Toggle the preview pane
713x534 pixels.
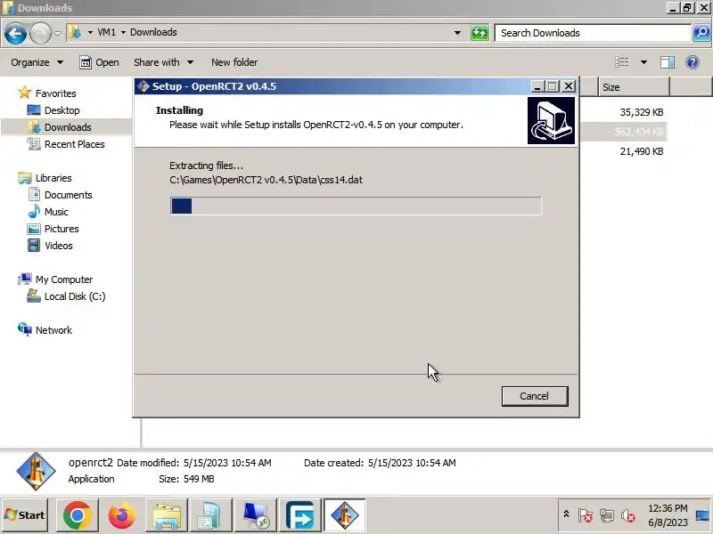(x=667, y=62)
